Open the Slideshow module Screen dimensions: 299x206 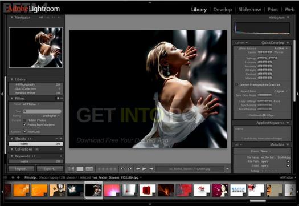click(x=250, y=10)
